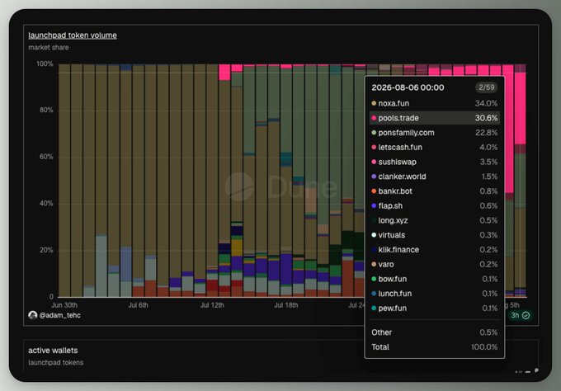Image resolution: width=561 pixels, height=391 pixels.
Task: Click the Jun 30th axis label
Action: pos(64,305)
